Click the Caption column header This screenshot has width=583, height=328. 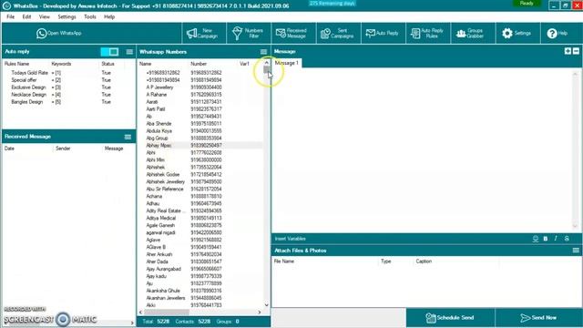tap(424, 261)
